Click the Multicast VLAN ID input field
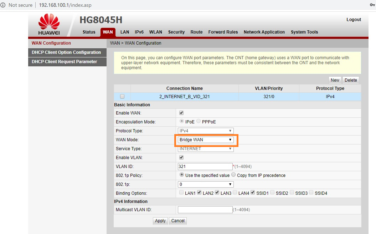 (x=205, y=210)
